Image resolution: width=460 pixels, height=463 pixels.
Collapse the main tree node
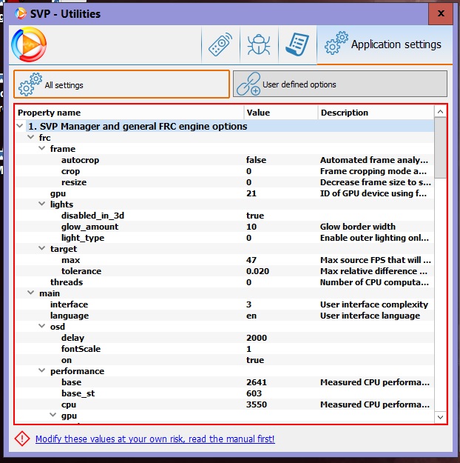(31, 293)
